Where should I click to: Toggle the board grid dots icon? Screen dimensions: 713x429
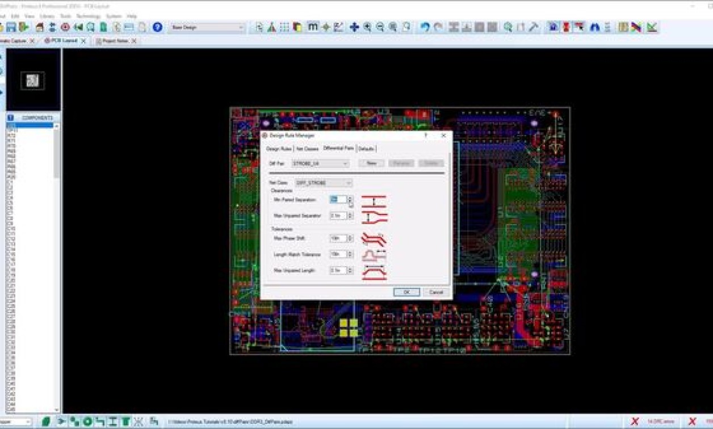pyautogui.click(x=284, y=27)
